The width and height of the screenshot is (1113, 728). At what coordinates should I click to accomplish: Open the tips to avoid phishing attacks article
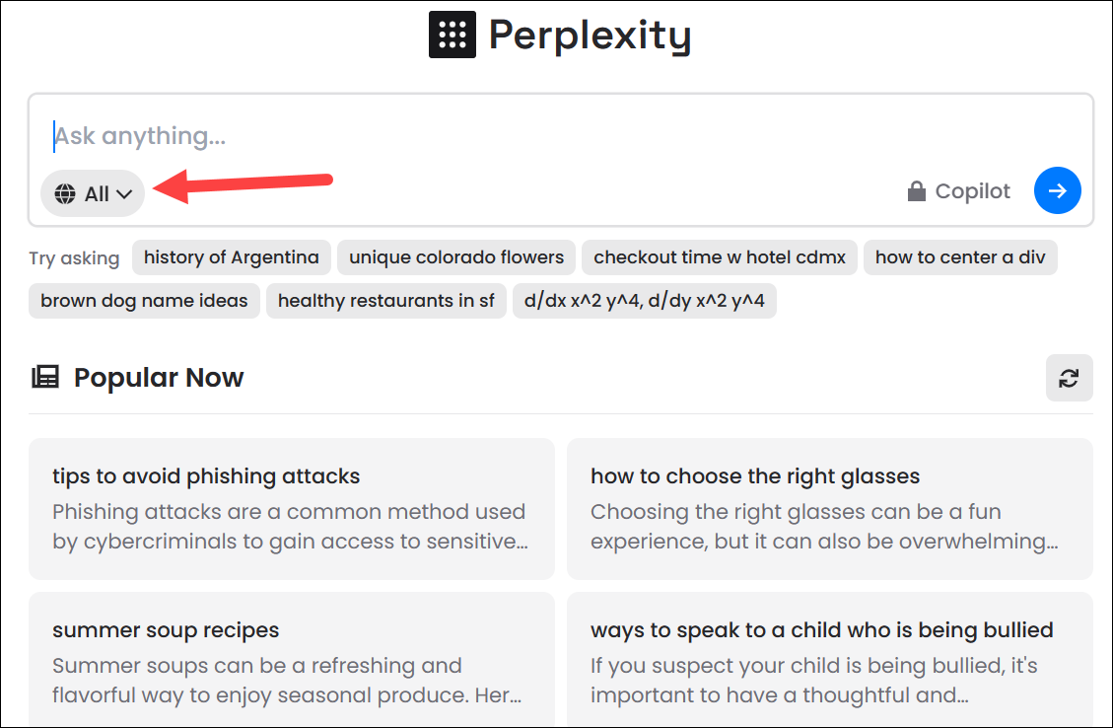292,509
